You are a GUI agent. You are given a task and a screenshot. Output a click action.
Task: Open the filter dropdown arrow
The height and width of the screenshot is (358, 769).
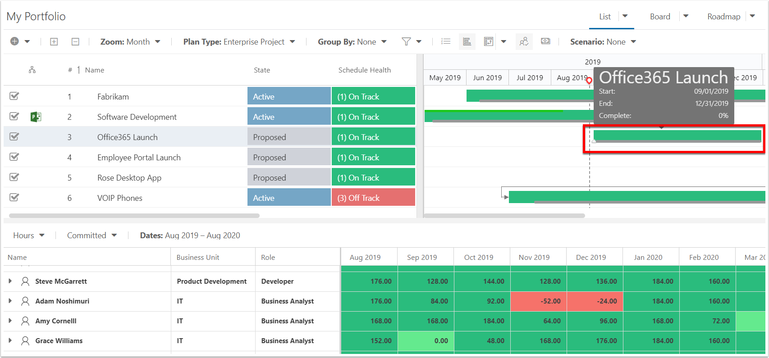(419, 42)
